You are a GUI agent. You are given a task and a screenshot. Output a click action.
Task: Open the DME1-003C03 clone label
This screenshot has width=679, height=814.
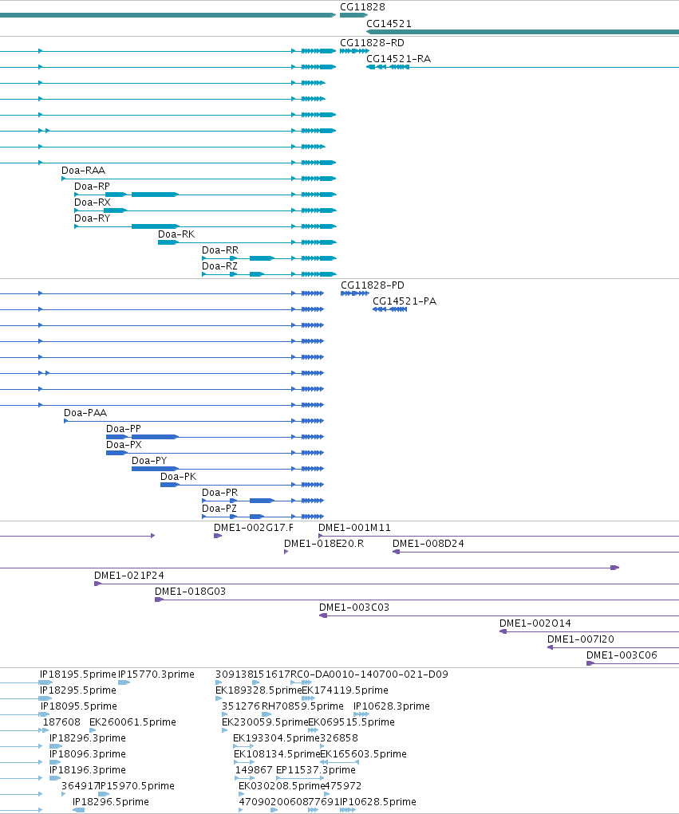(353, 608)
